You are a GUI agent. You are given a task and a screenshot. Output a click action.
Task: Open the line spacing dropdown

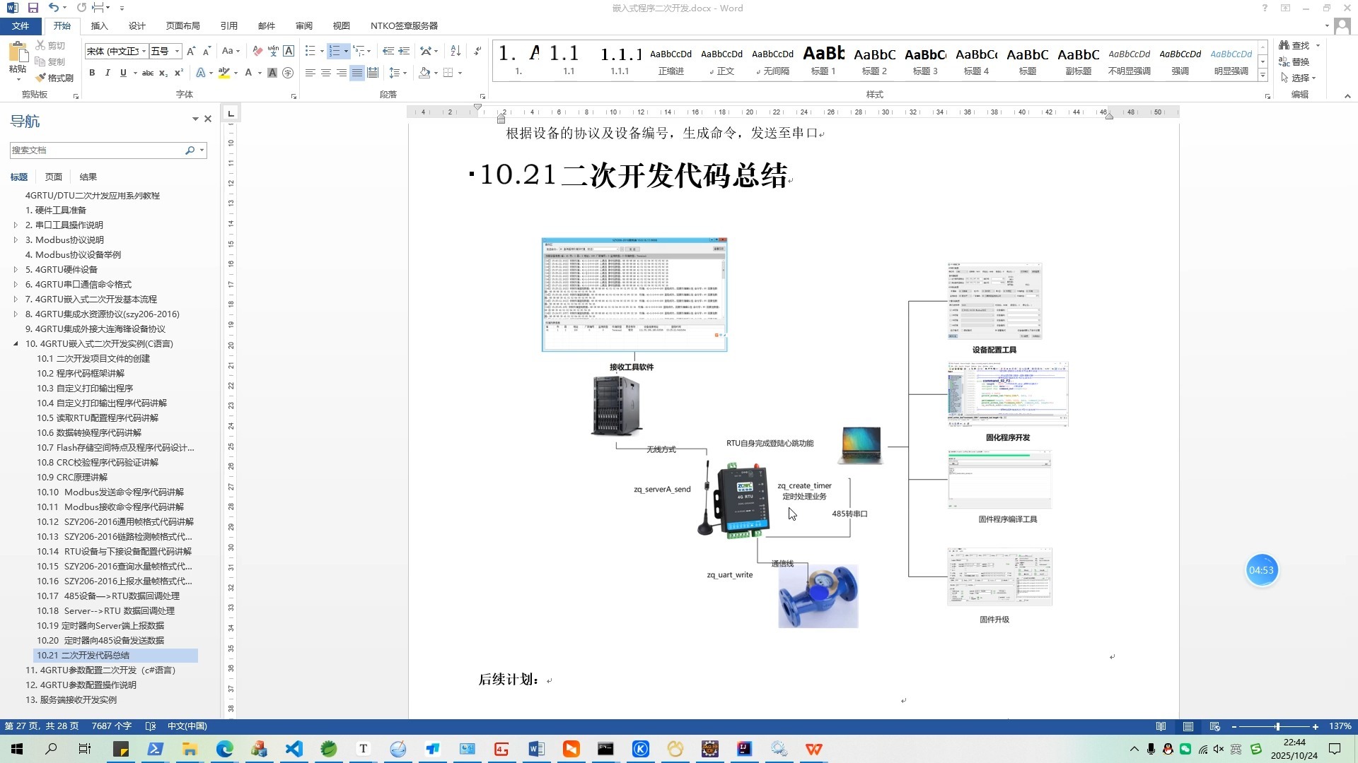(397, 72)
